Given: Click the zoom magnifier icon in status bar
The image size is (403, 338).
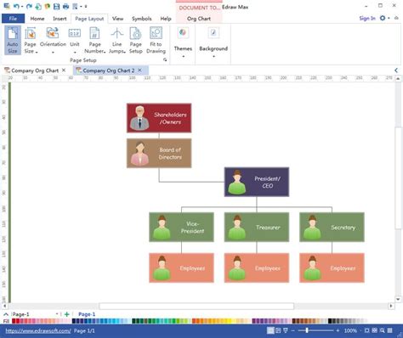Looking at the screenshot, I should (x=383, y=330).
